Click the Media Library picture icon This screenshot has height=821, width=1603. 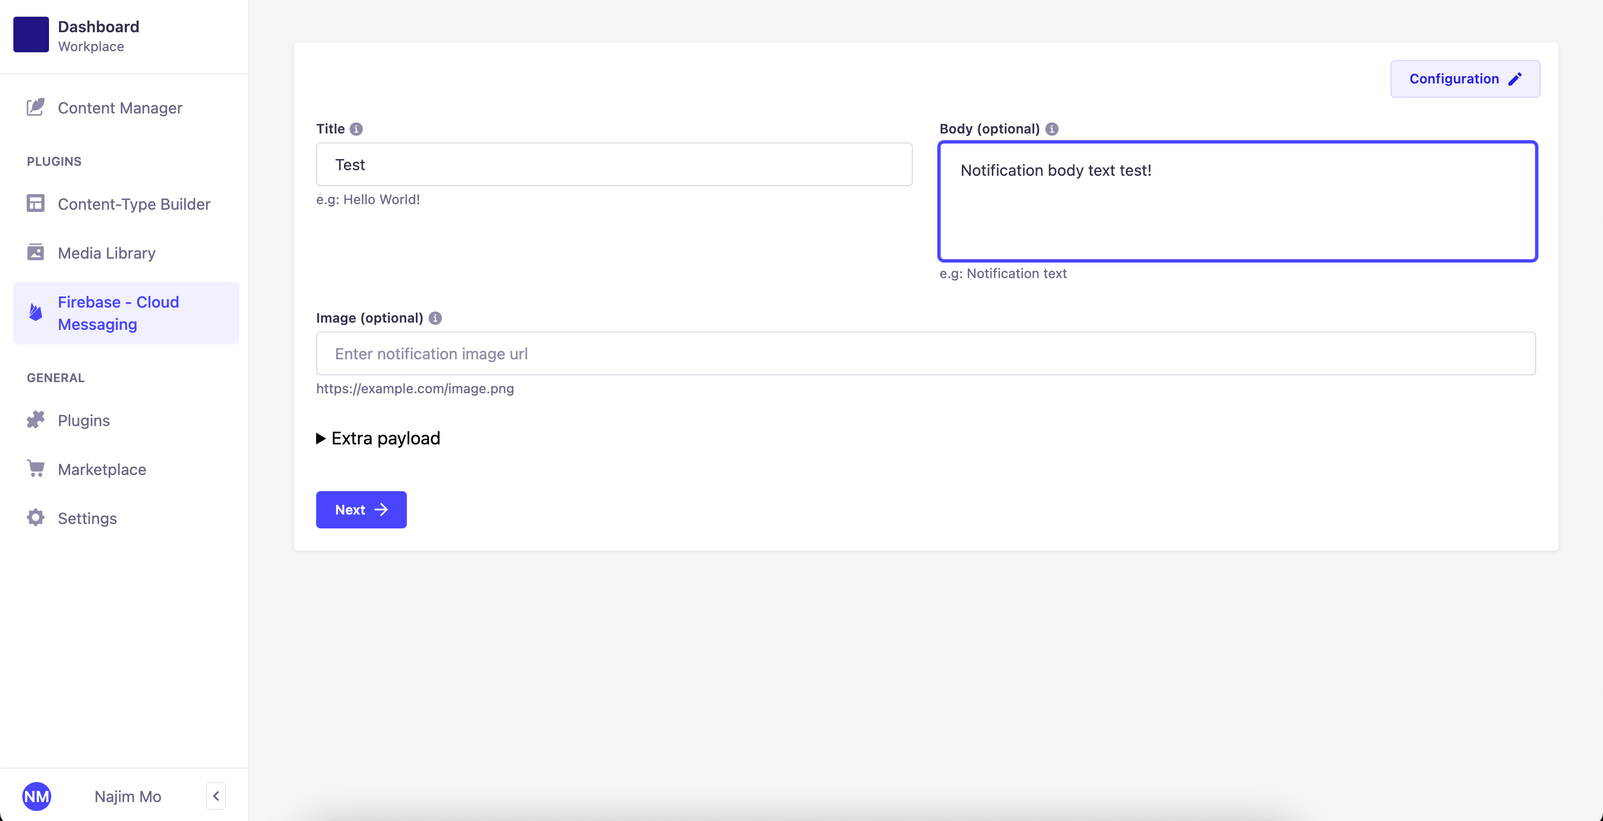point(36,253)
